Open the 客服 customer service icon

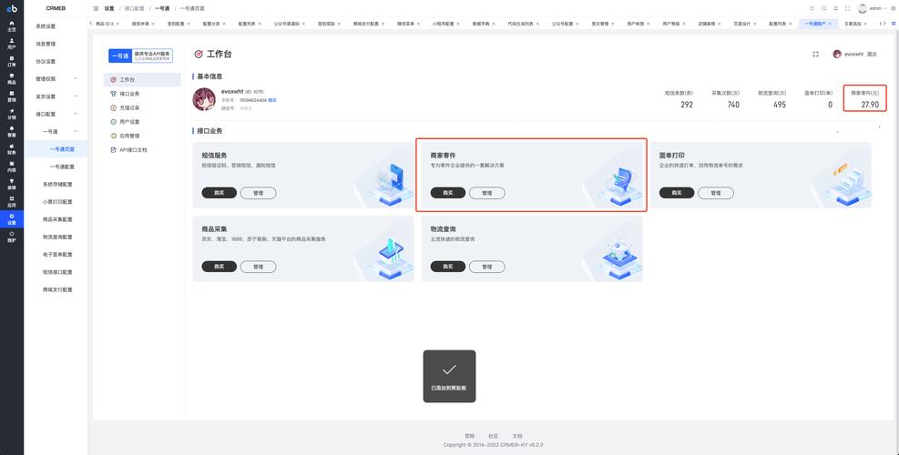[x=12, y=131]
